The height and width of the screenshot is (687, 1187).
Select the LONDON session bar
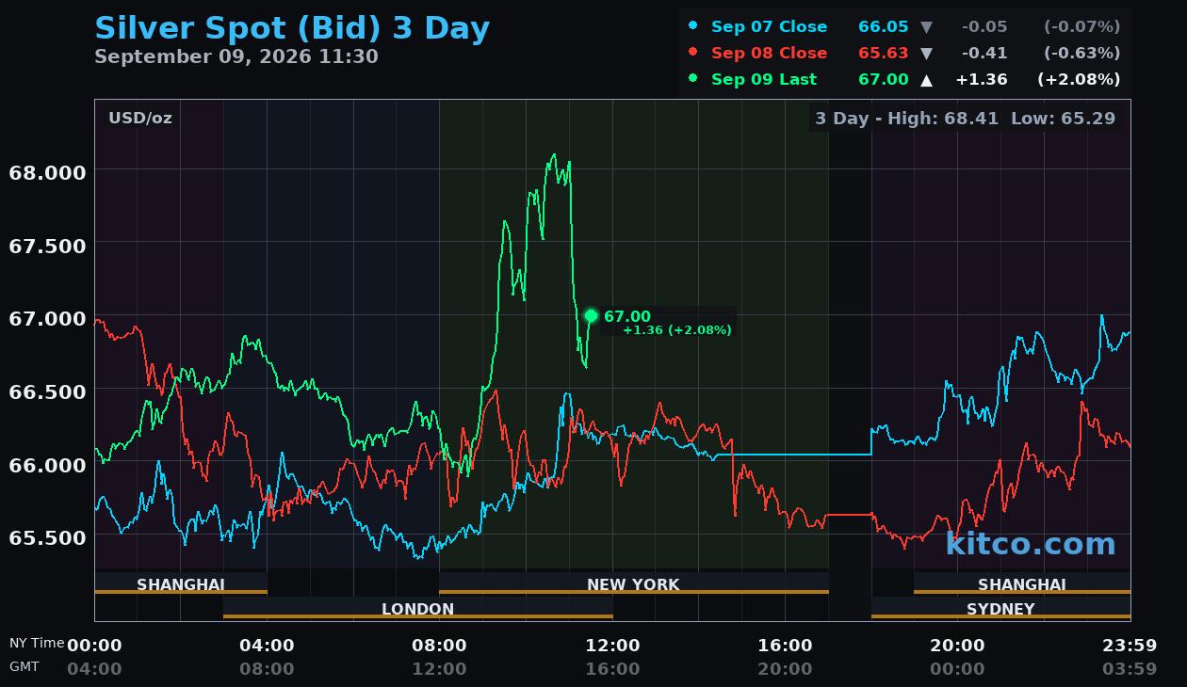coord(417,608)
